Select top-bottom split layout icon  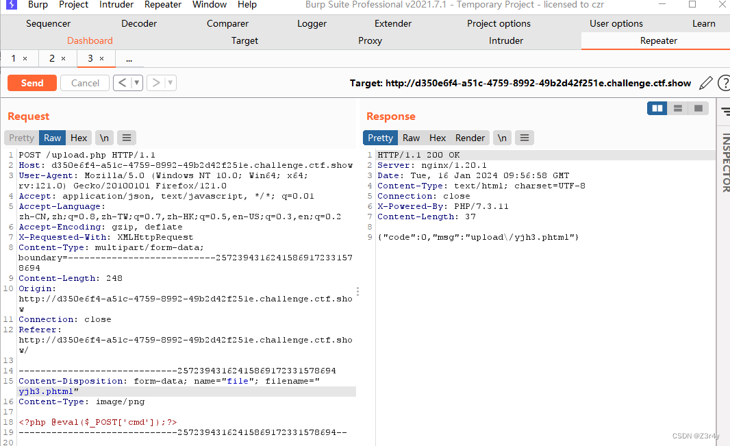coord(678,108)
